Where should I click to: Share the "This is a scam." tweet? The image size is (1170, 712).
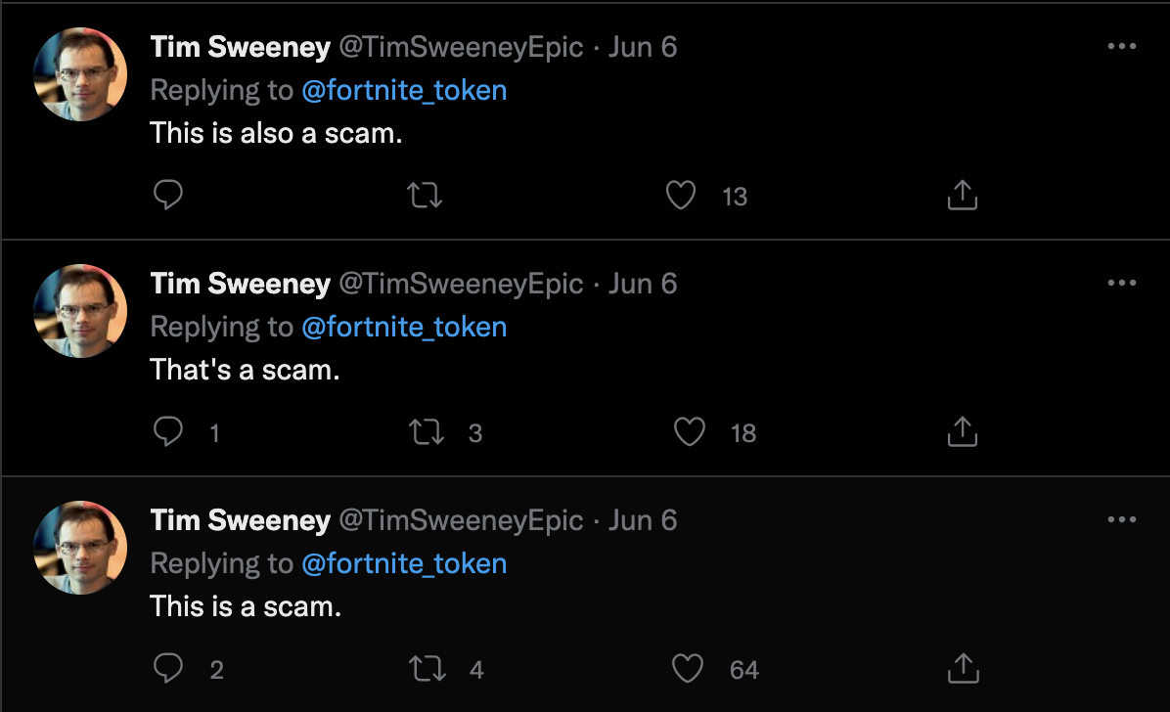(x=963, y=669)
